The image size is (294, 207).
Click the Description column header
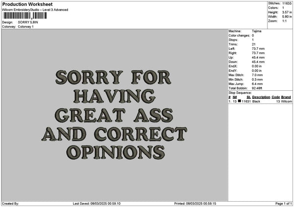click(x=261, y=97)
